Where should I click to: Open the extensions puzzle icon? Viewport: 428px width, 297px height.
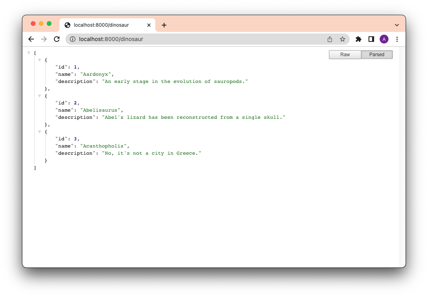pos(358,39)
